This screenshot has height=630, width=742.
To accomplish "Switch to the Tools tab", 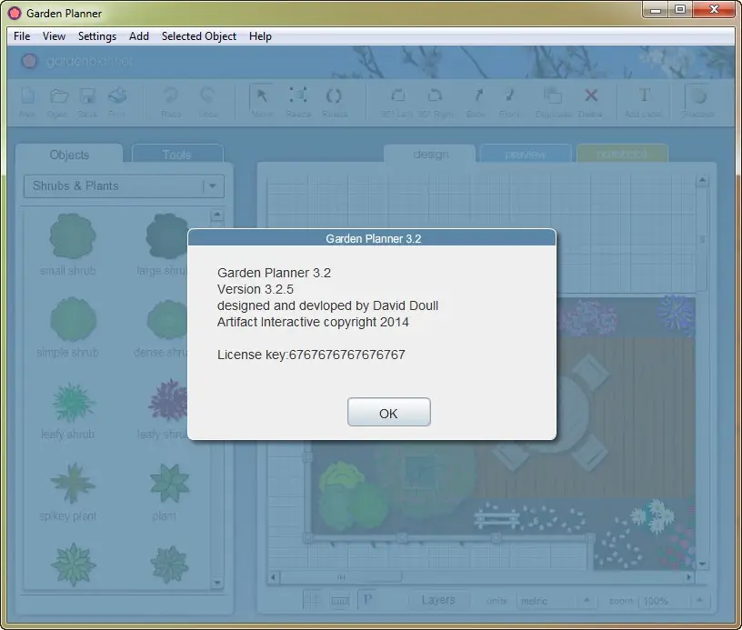I will (x=177, y=155).
